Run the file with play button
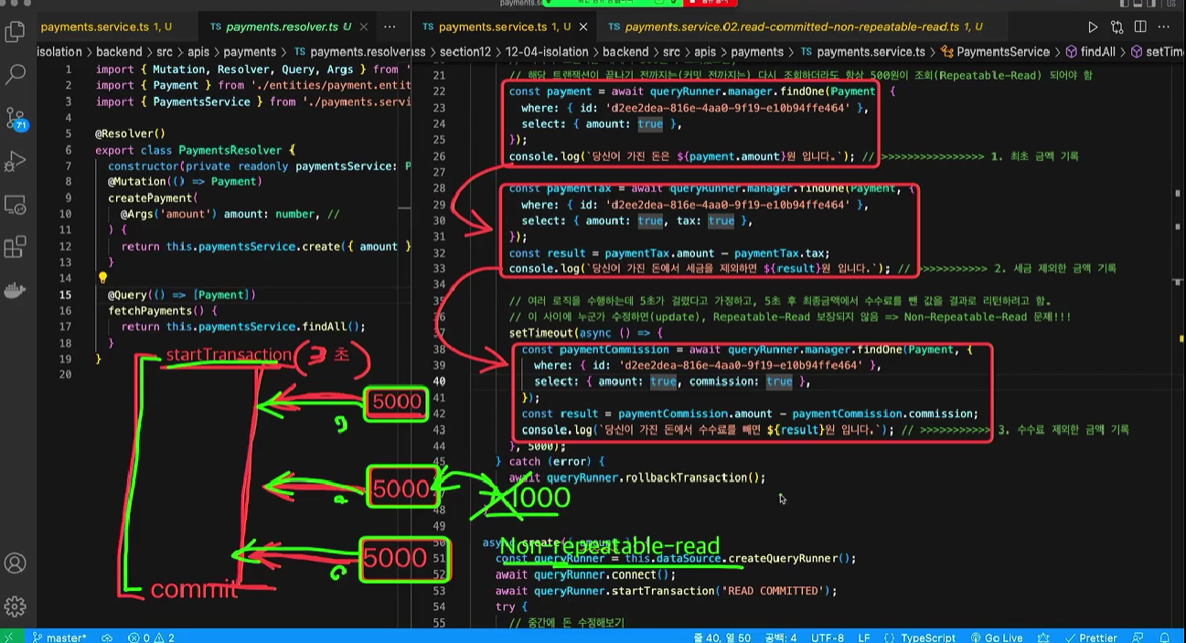 click(1093, 27)
